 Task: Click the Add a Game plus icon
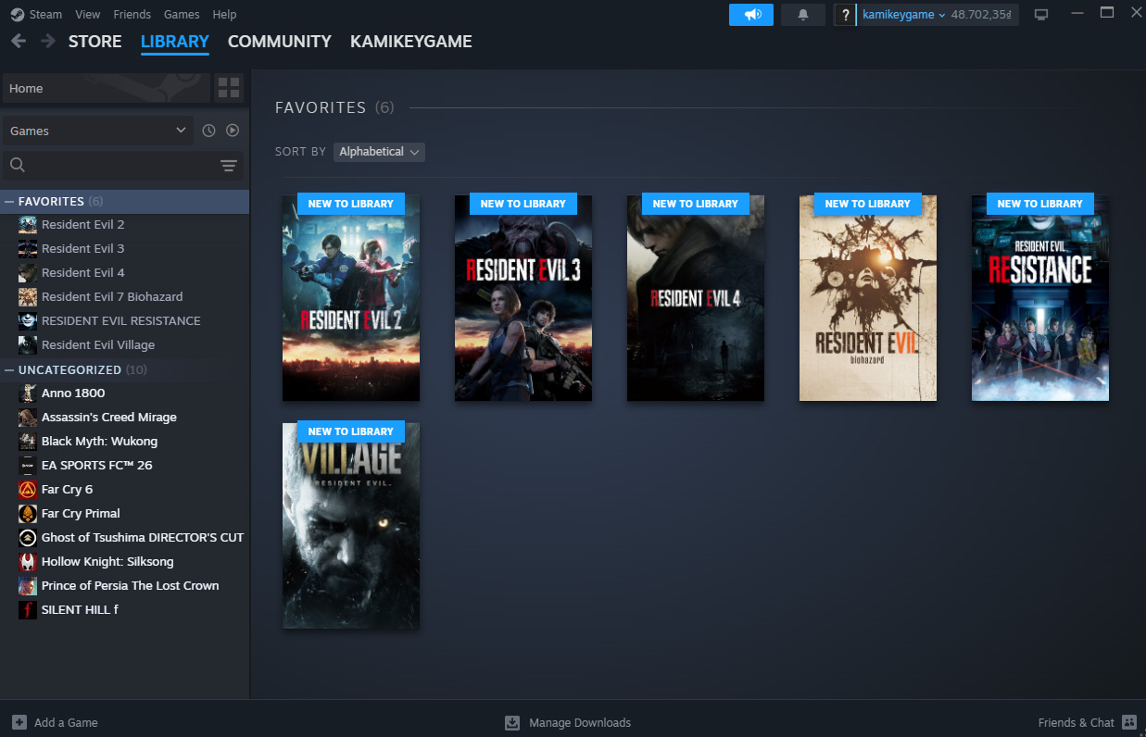pyautogui.click(x=19, y=722)
